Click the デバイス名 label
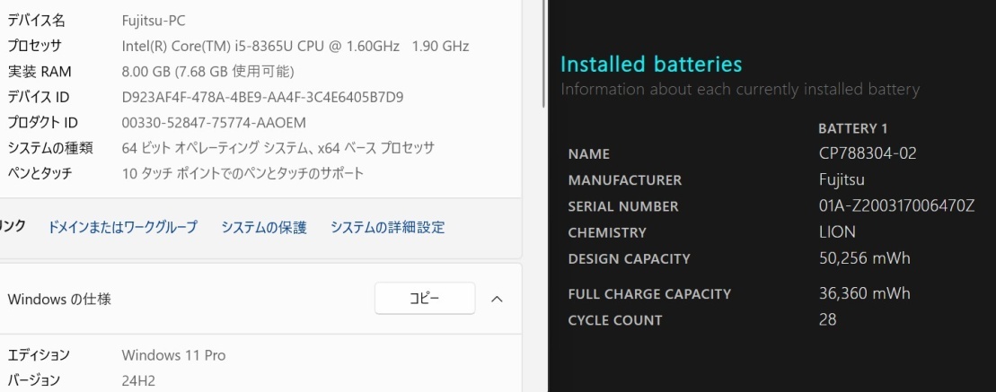 pos(36,21)
